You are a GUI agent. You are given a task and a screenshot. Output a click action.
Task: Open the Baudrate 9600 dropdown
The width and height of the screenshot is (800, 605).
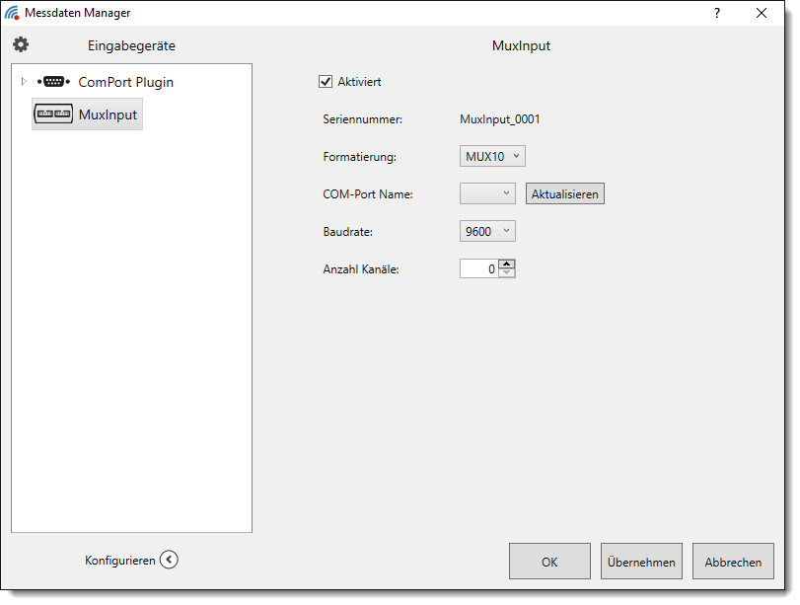[x=487, y=231]
